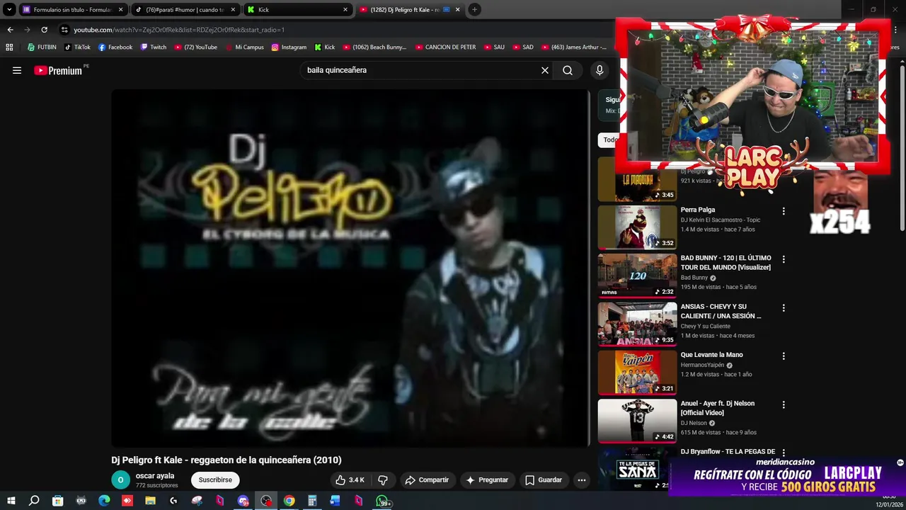The height and width of the screenshot is (510, 906).
Task: Switch to Google Chrome in taskbar
Action: [289, 501]
